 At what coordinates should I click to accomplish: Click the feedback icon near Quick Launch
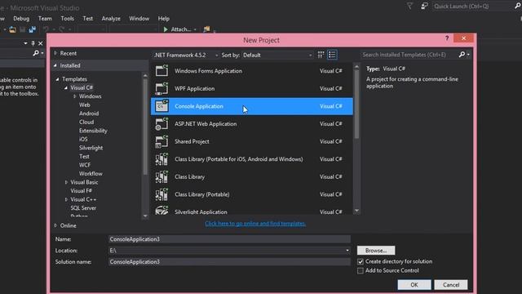(424, 6)
